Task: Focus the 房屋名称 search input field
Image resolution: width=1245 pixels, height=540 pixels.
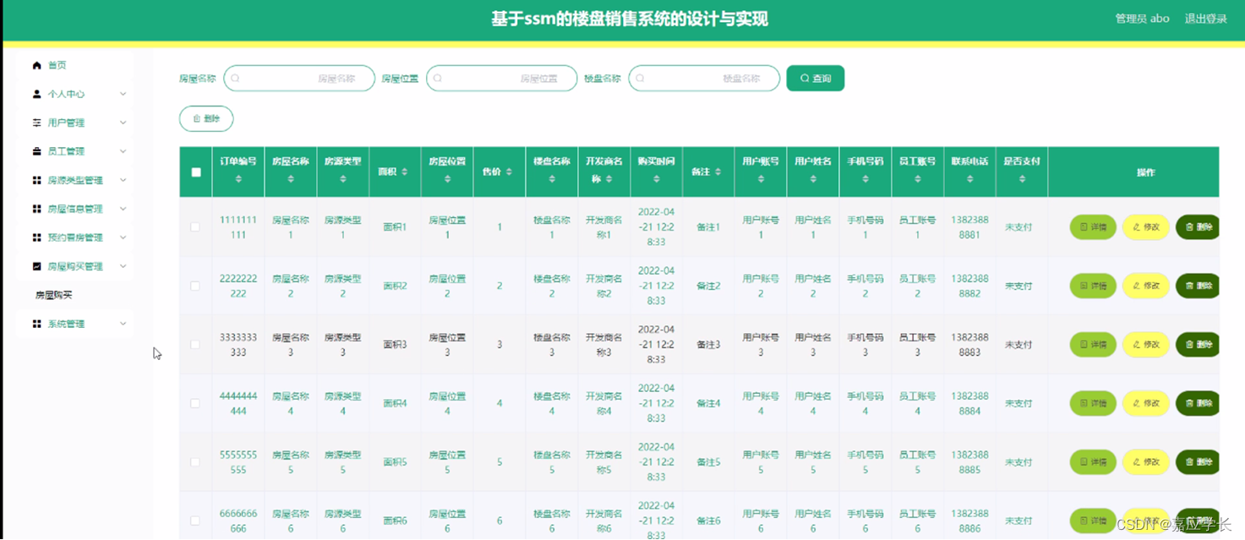Action: tap(299, 79)
